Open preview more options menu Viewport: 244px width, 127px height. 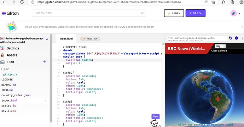243,38
